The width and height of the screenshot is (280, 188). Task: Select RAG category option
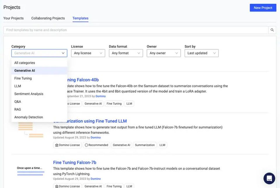(39, 109)
